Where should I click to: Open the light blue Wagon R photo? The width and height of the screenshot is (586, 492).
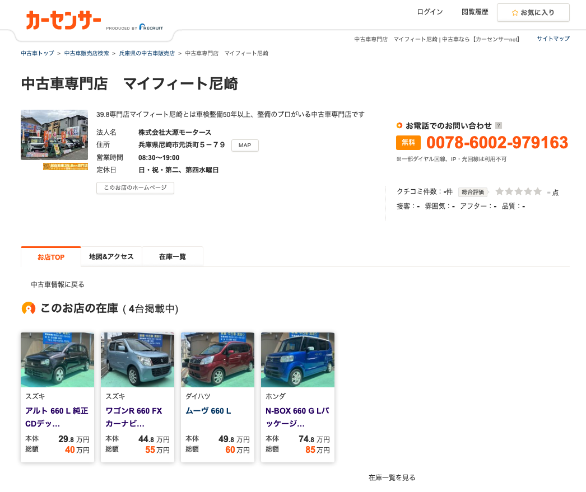point(137,360)
